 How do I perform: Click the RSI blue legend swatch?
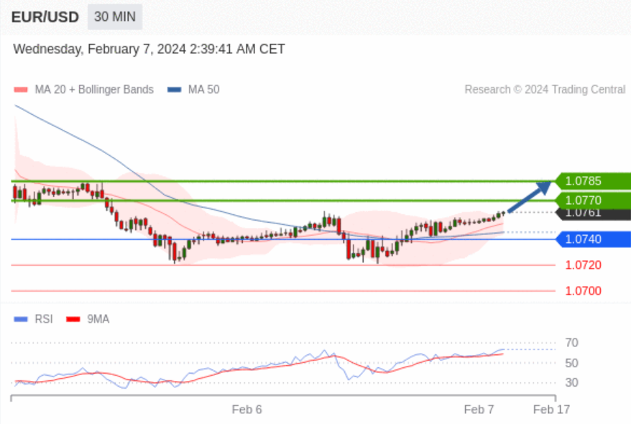point(21,319)
